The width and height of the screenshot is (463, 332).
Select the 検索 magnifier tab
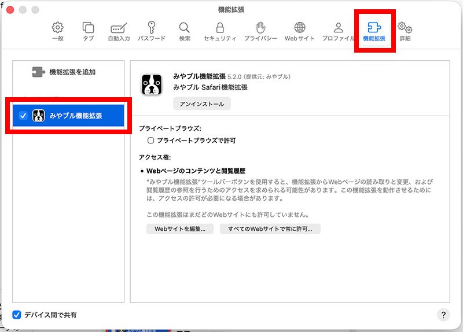[x=184, y=31]
